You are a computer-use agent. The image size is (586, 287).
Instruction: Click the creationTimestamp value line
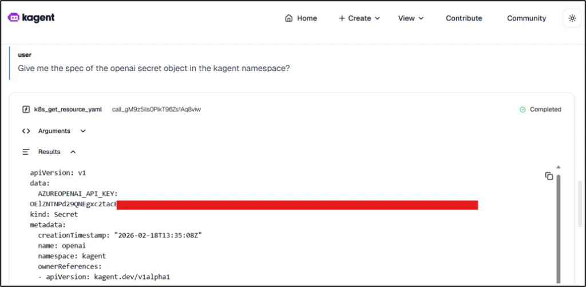(120, 236)
